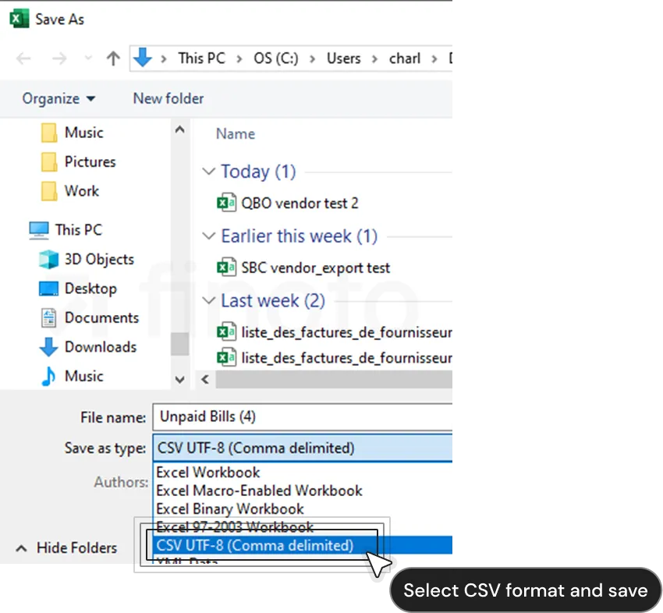The image size is (663, 613).
Task: Collapse the Today (1) group
Action: pyautogui.click(x=208, y=172)
